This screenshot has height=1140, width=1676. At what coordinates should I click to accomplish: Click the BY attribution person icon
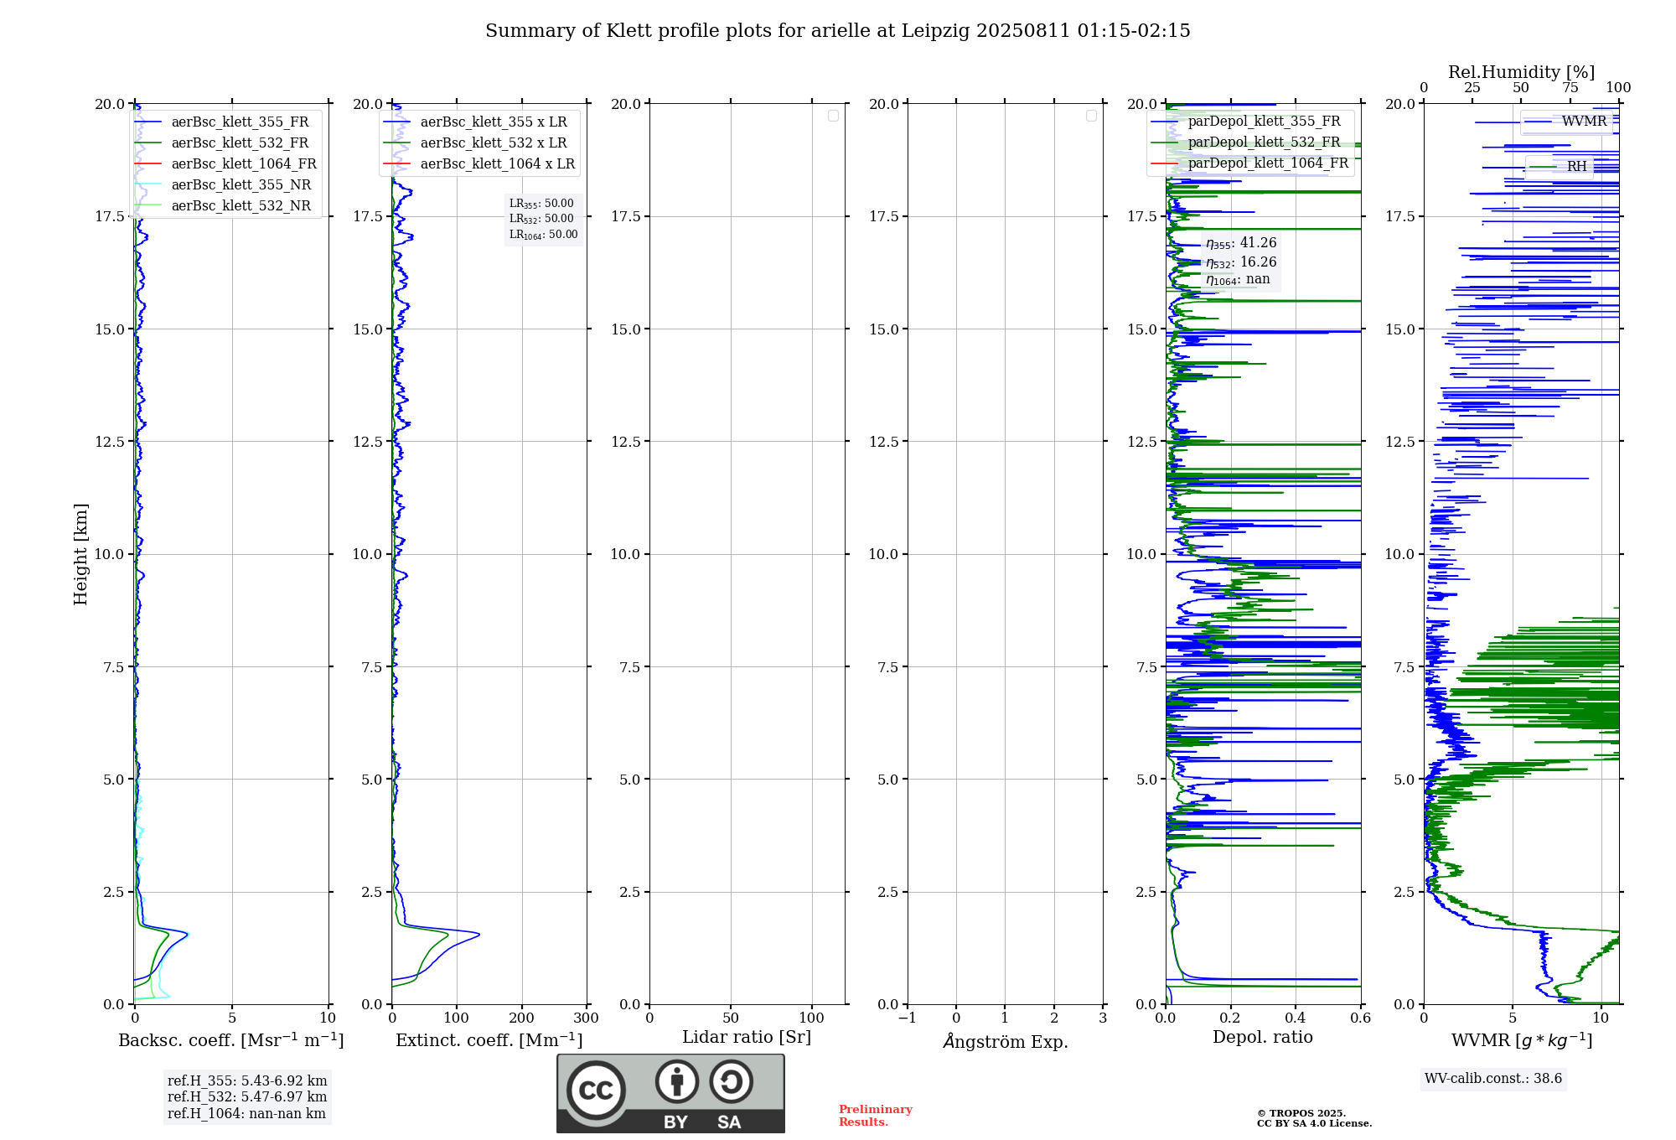pyautogui.click(x=677, y=1081)
